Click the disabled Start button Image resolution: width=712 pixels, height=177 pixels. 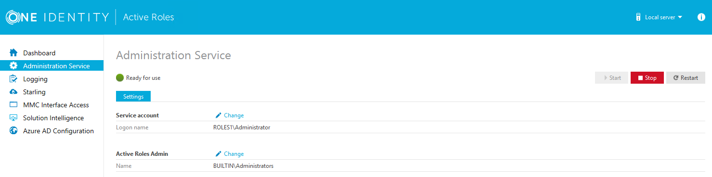point(611,78)
